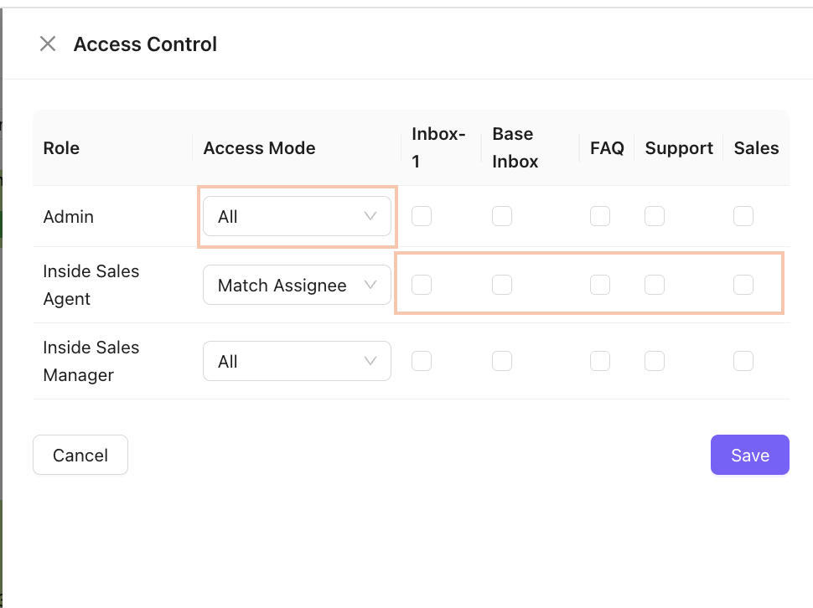Open Inside Sales Manager access mode dropdown
The width and height of the screenshot is (813, 608).
[297, 362]
